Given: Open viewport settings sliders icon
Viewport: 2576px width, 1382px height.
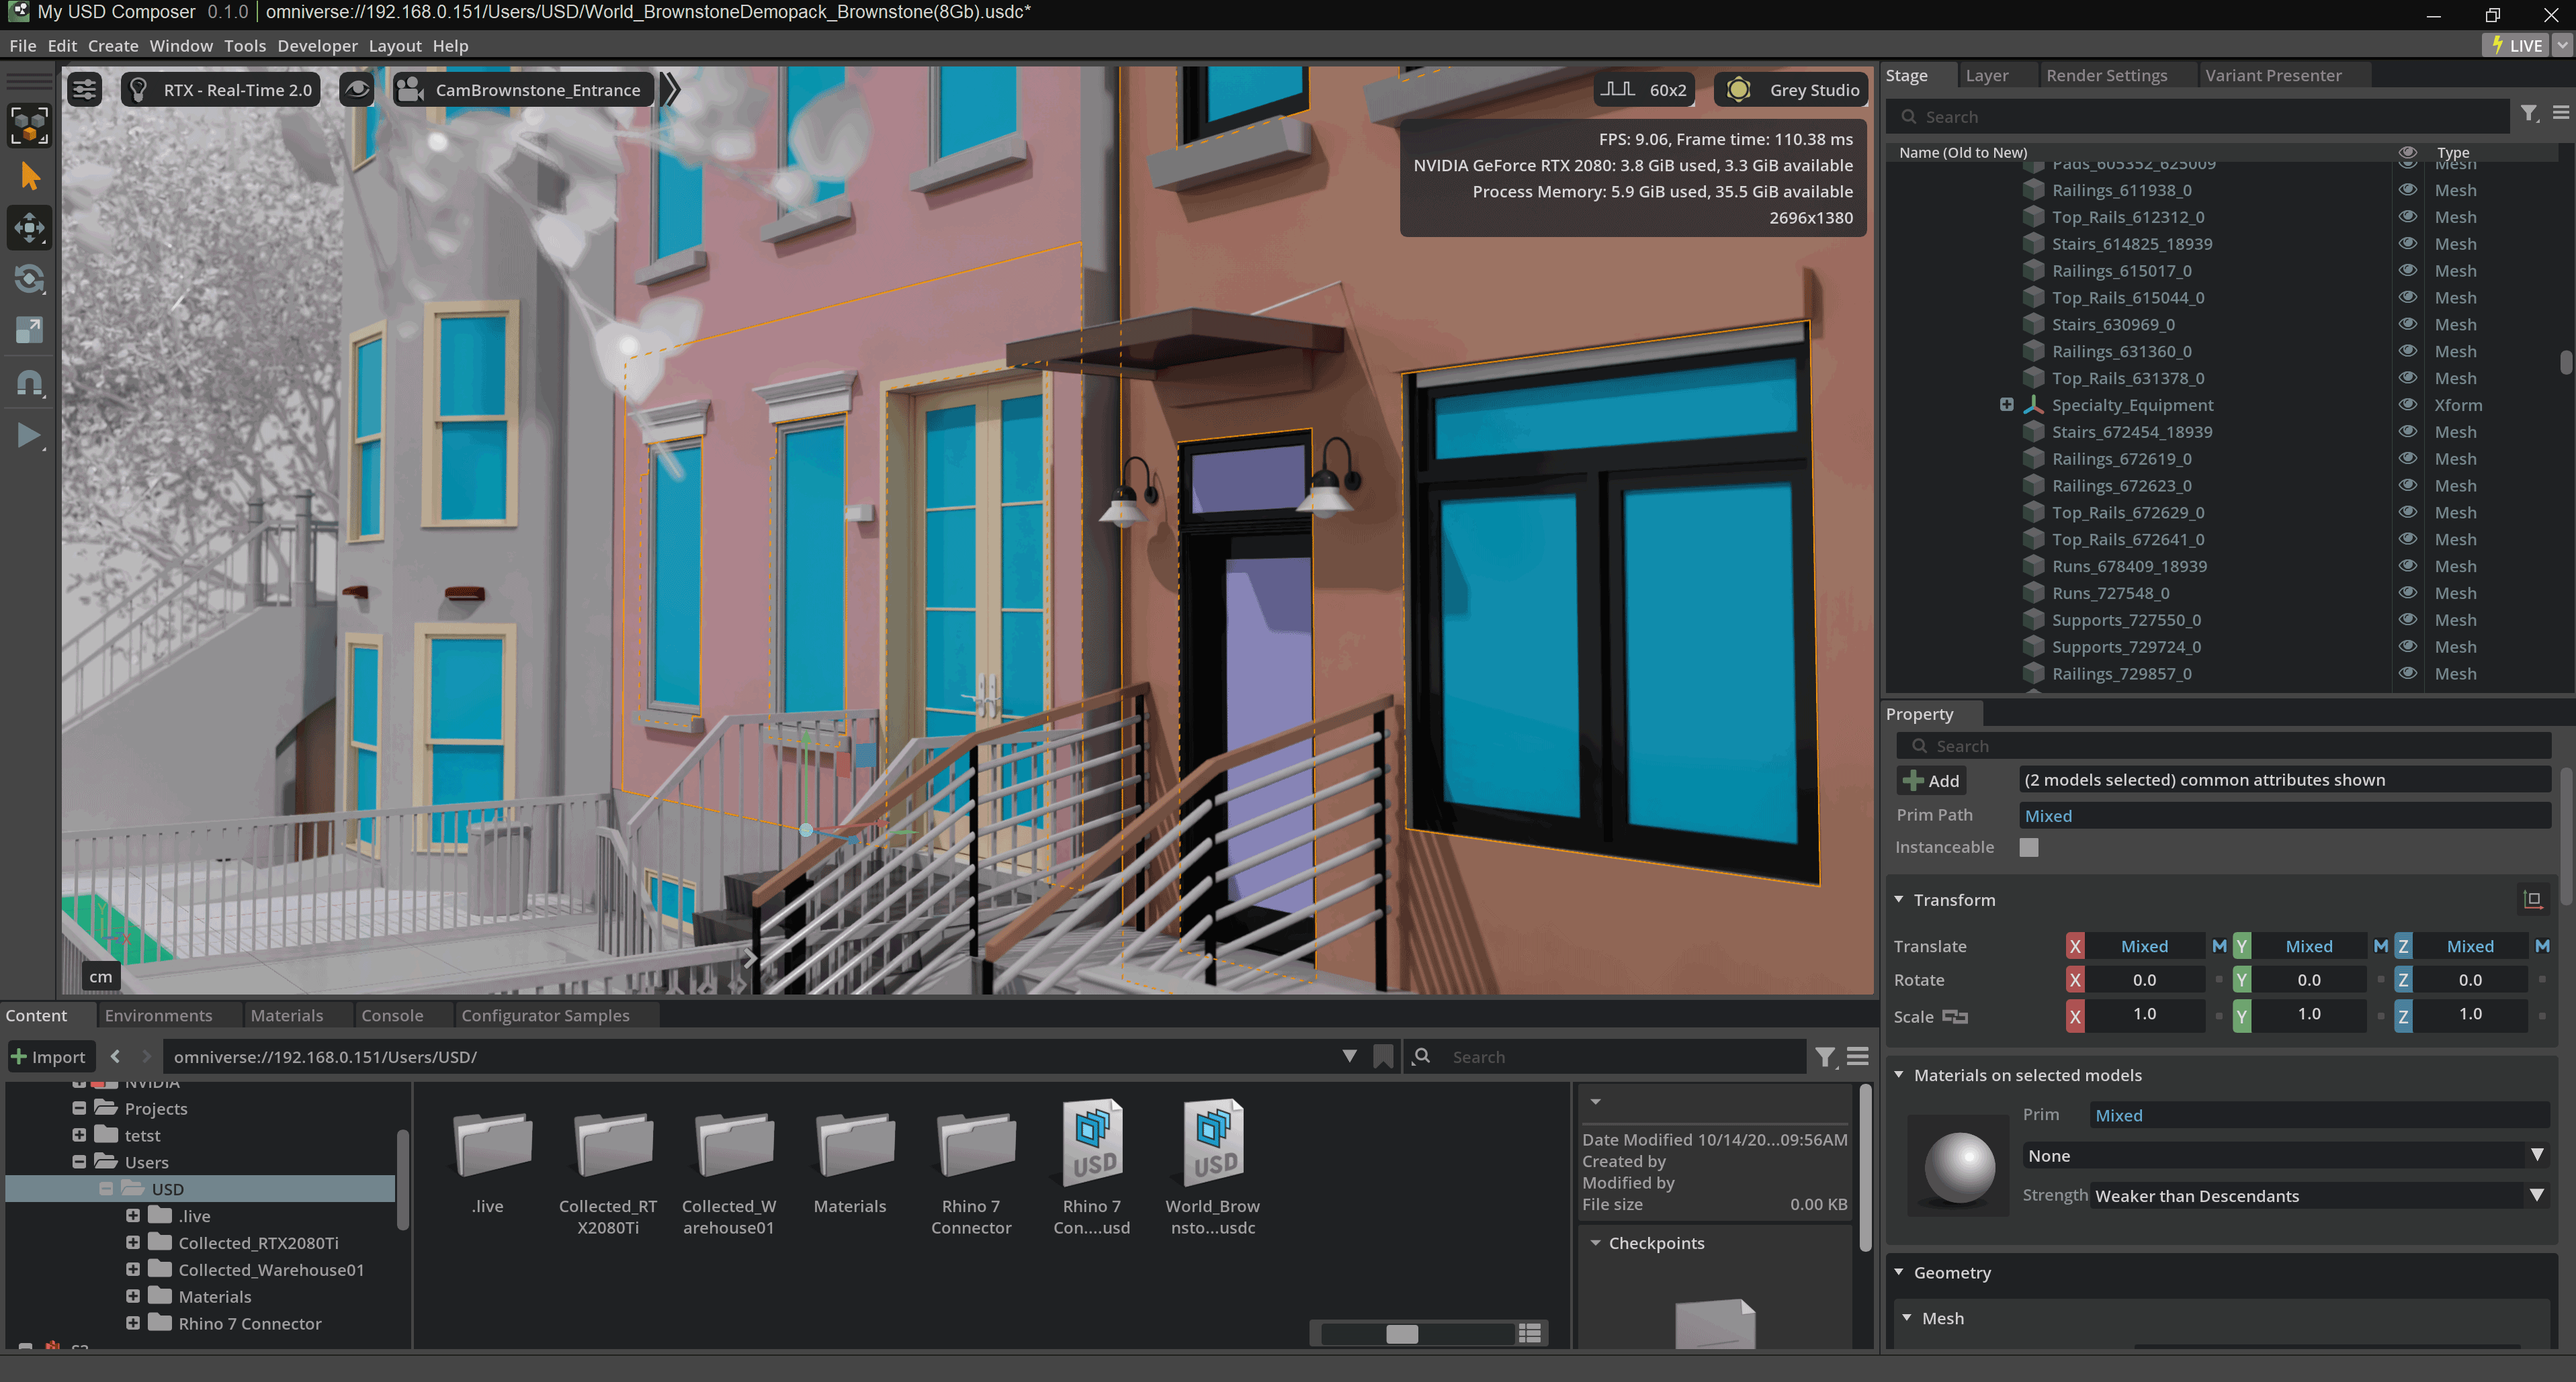Looking at the screenshot, I should click(x=85, y=90).
